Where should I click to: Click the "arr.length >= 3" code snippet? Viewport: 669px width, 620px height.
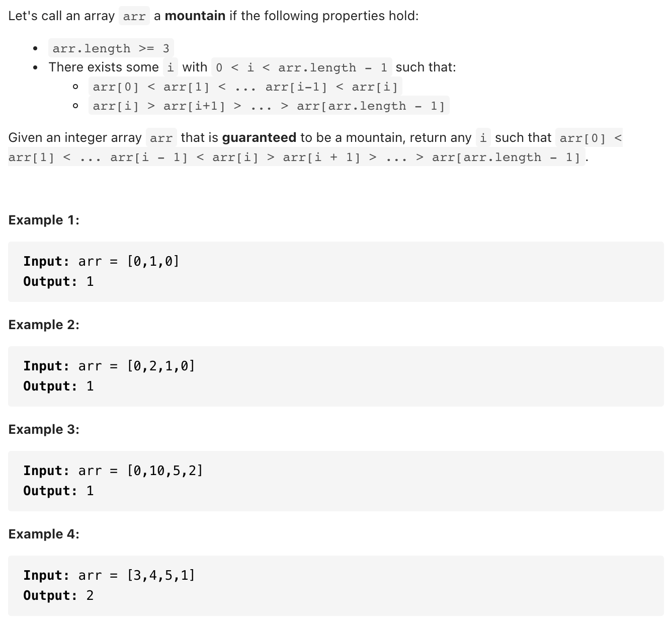tap(111, 48)
